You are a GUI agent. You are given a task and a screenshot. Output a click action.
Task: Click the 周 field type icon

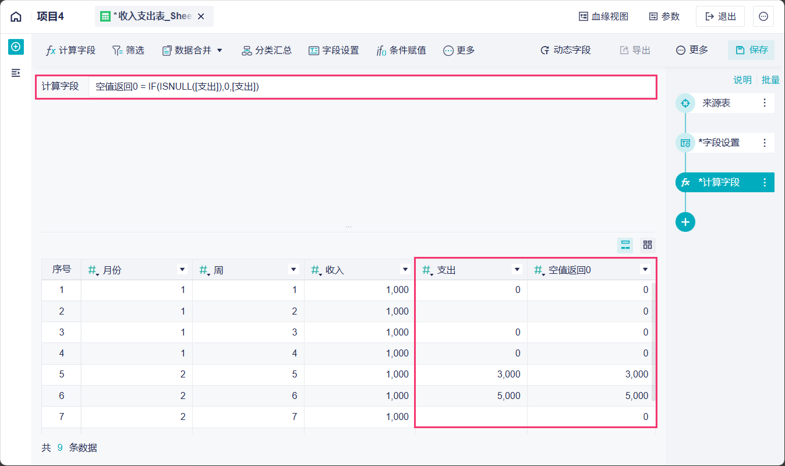coord(204,270)
